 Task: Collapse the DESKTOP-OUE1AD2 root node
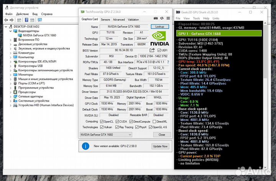(x=6, y=27)
